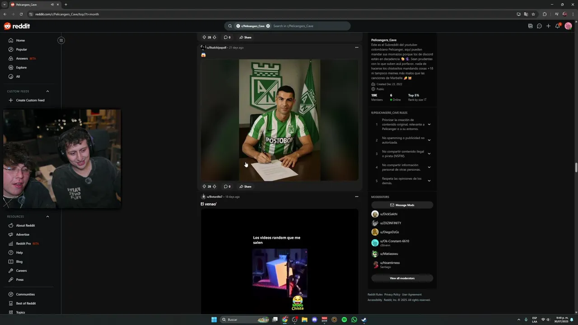578x325 pixels.
Task: Collapse the left navigation sidebar
Action: pyautogui.click(x=61, y=40)
